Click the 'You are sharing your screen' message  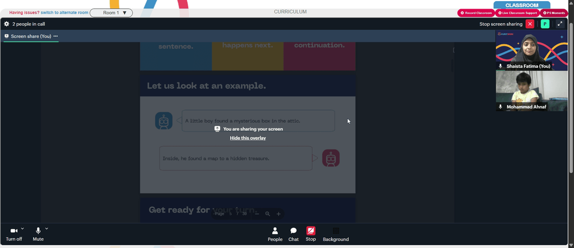coord(253,129)
